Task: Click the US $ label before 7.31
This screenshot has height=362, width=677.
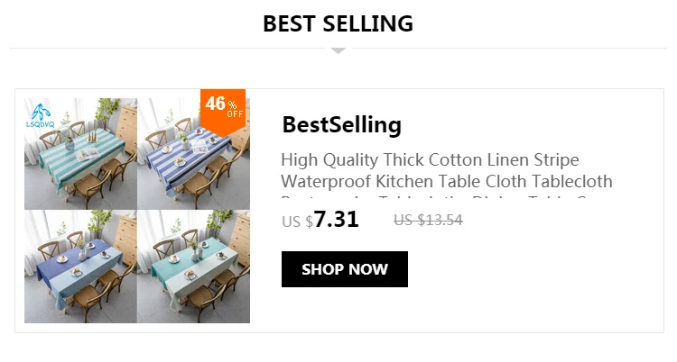Action: 297,222
